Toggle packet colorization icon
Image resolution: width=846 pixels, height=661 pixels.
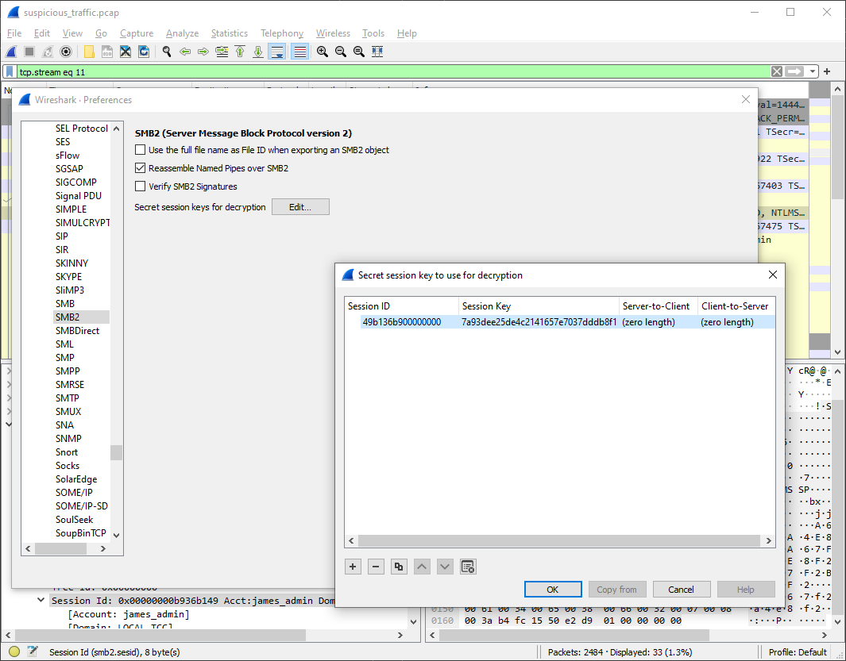coord(300,52)
